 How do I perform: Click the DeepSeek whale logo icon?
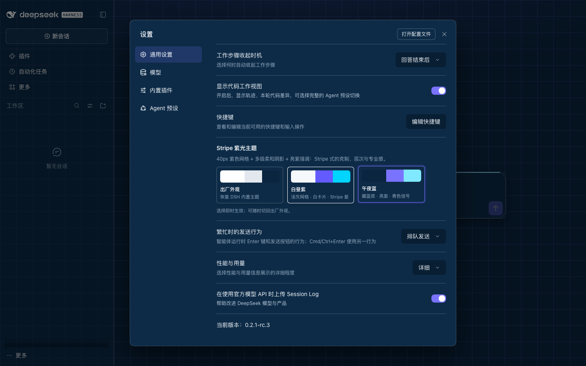tap(11, 15)
